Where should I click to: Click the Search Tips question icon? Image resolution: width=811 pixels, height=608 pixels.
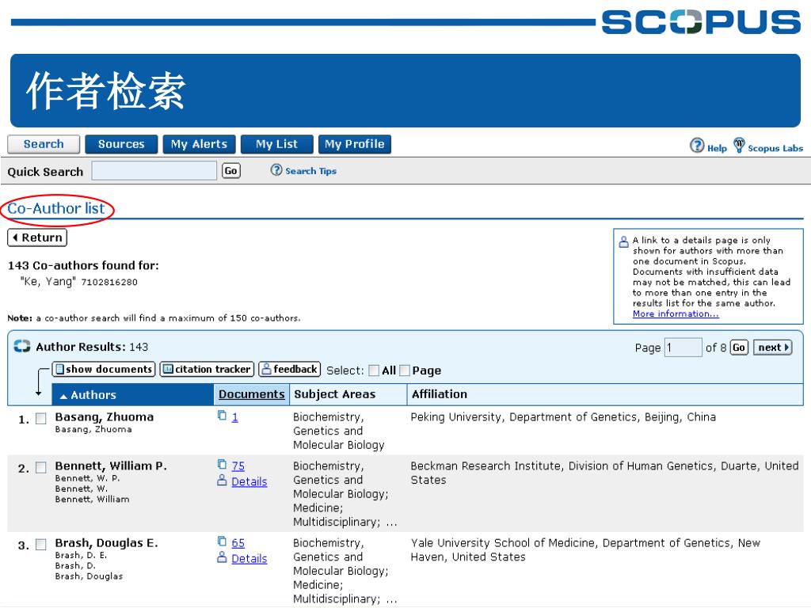(276, 170)
